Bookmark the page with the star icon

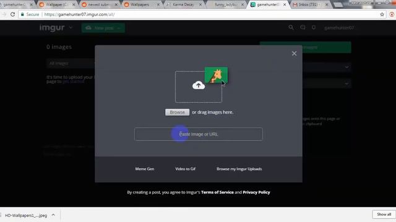click(382, 15)
